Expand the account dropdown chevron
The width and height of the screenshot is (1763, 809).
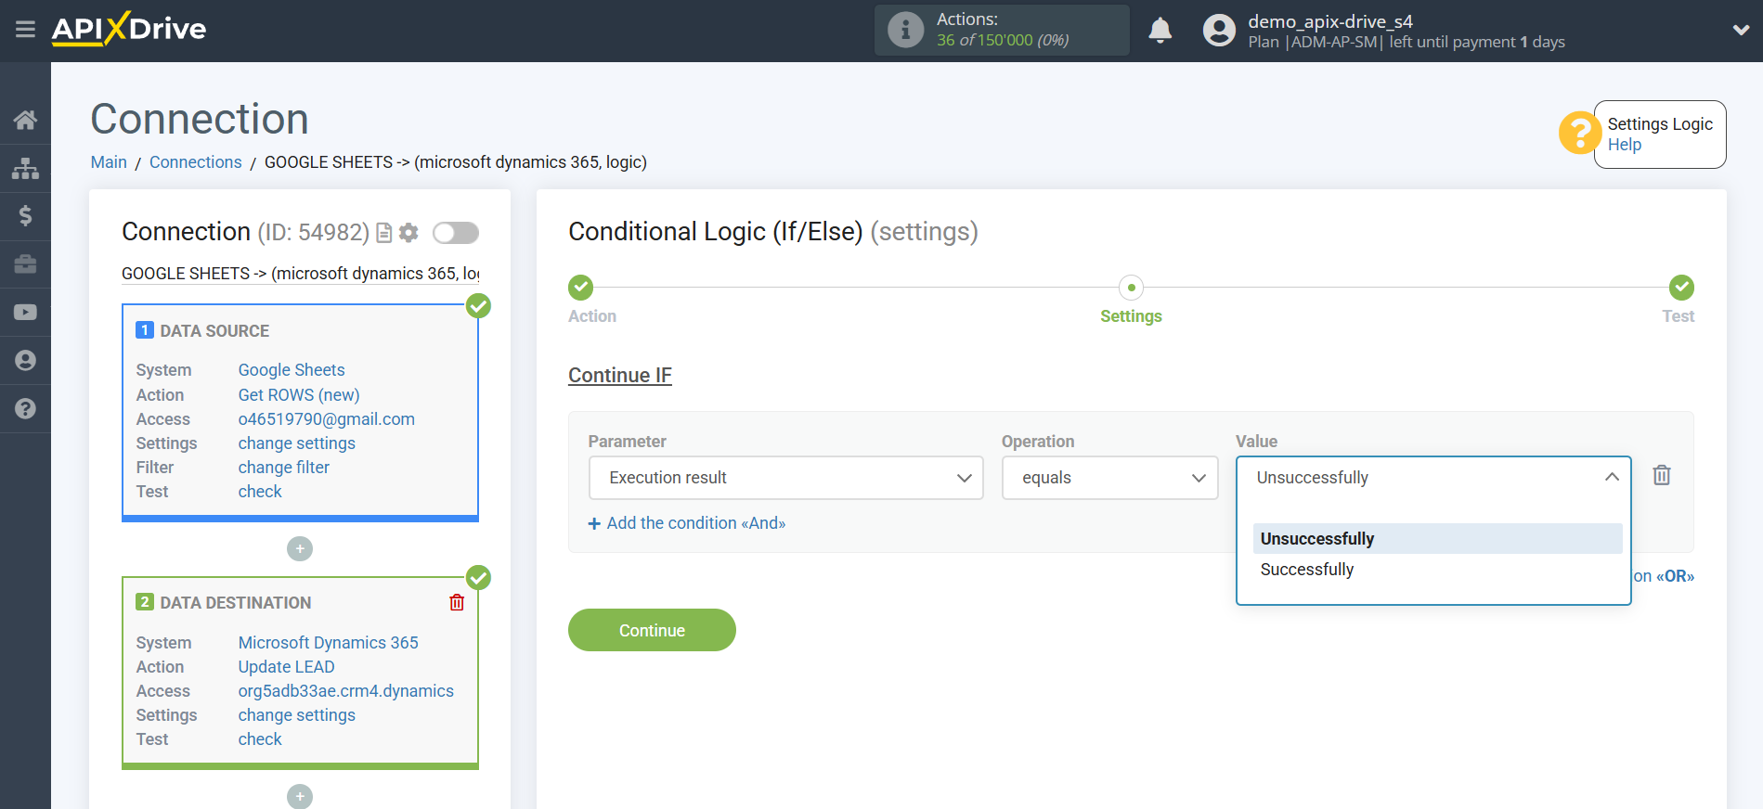[x=1741, y=30]
